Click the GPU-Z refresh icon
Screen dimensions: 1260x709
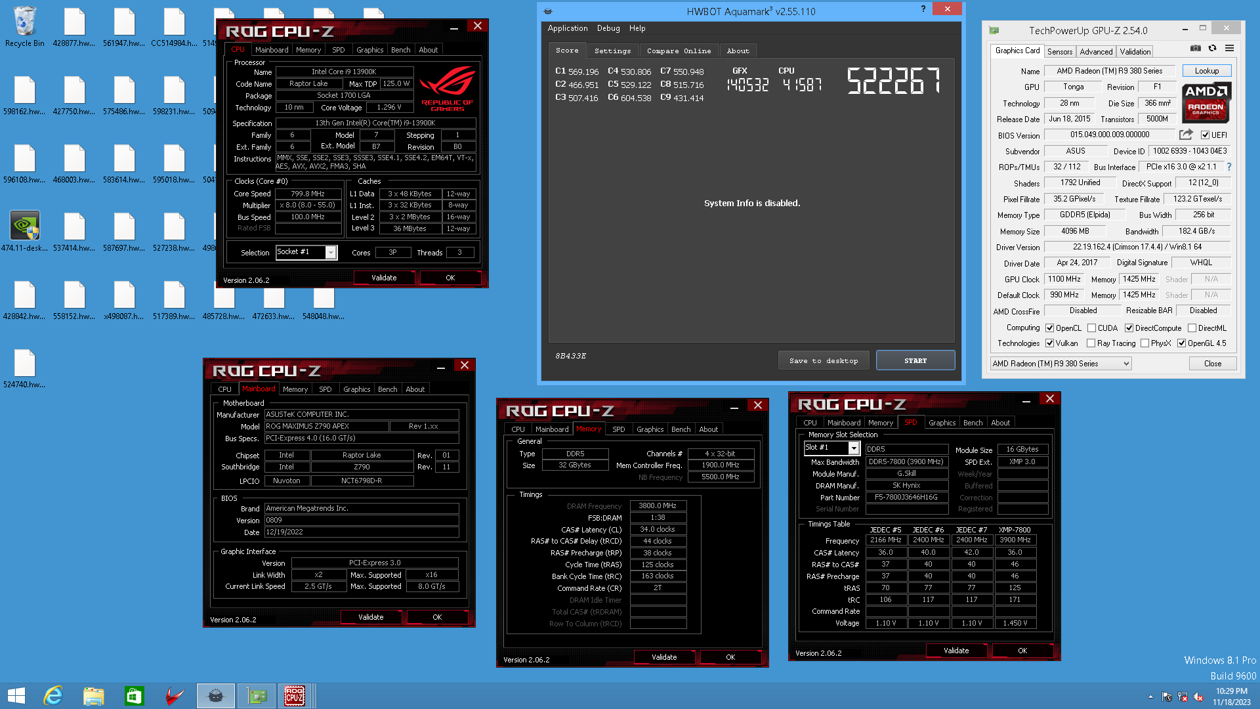tap(1212, 49)
